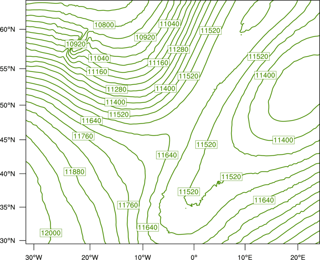Click the 11760 label directly above 11880

tap(83, 136)
